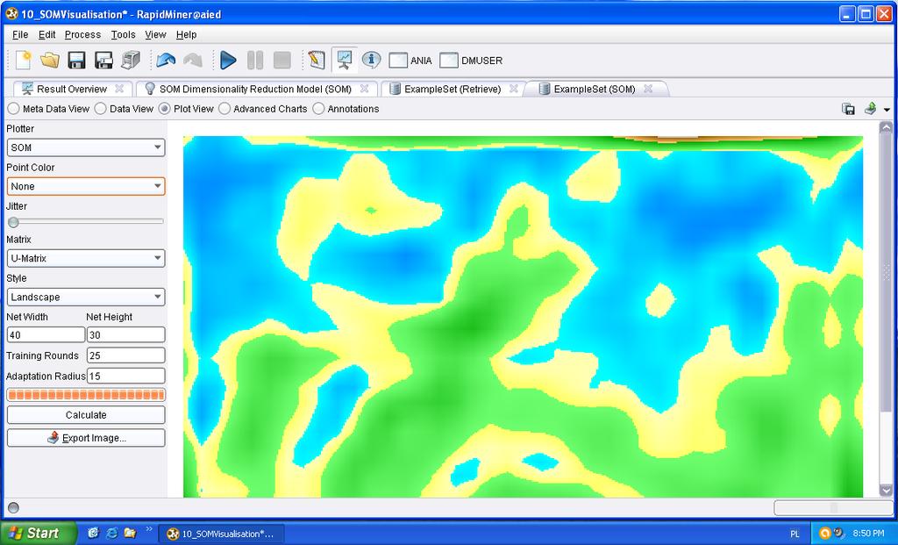The height and width of the screenshot is (545, 898).
Task: Click the greyed-out Redo arrow icon
Action: (193, 60)
